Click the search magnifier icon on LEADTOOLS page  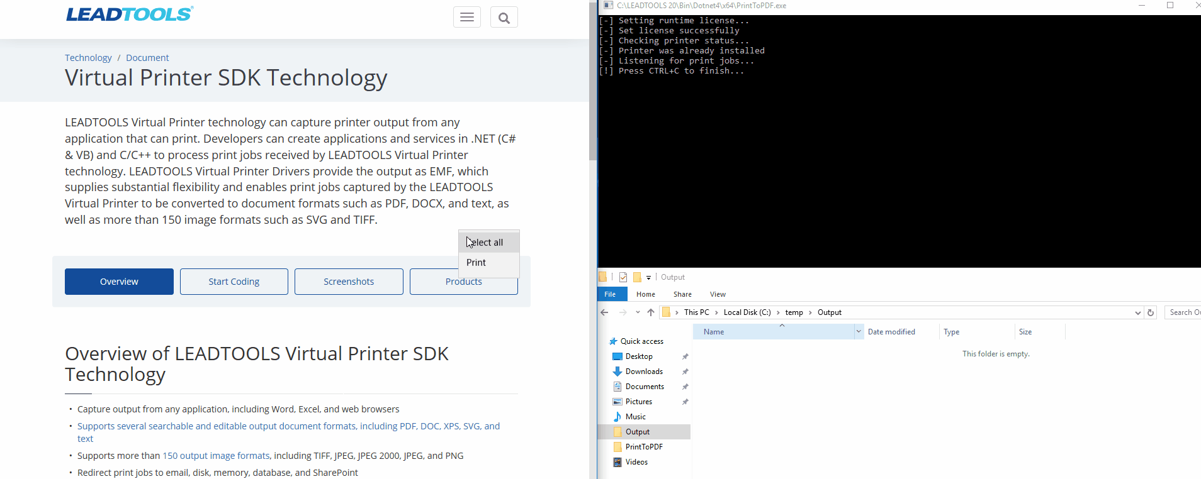(x=504, y=18)
